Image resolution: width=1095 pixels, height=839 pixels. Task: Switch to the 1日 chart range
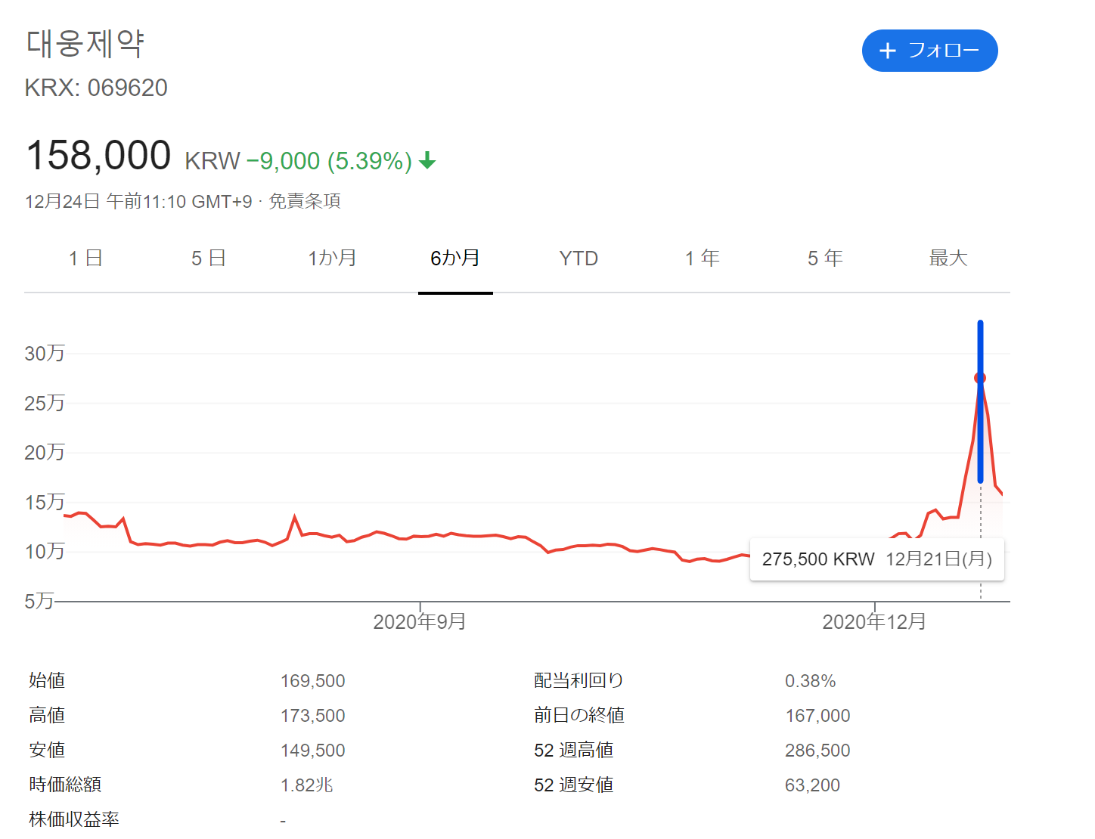tap(85, 258)
